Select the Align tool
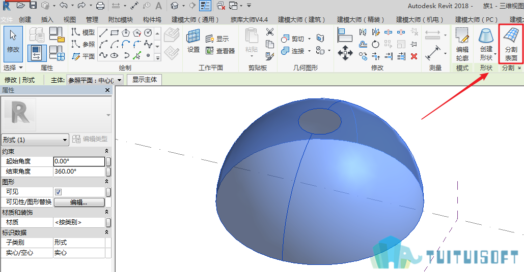Screen dimensions: 524x272 point(345,35)
